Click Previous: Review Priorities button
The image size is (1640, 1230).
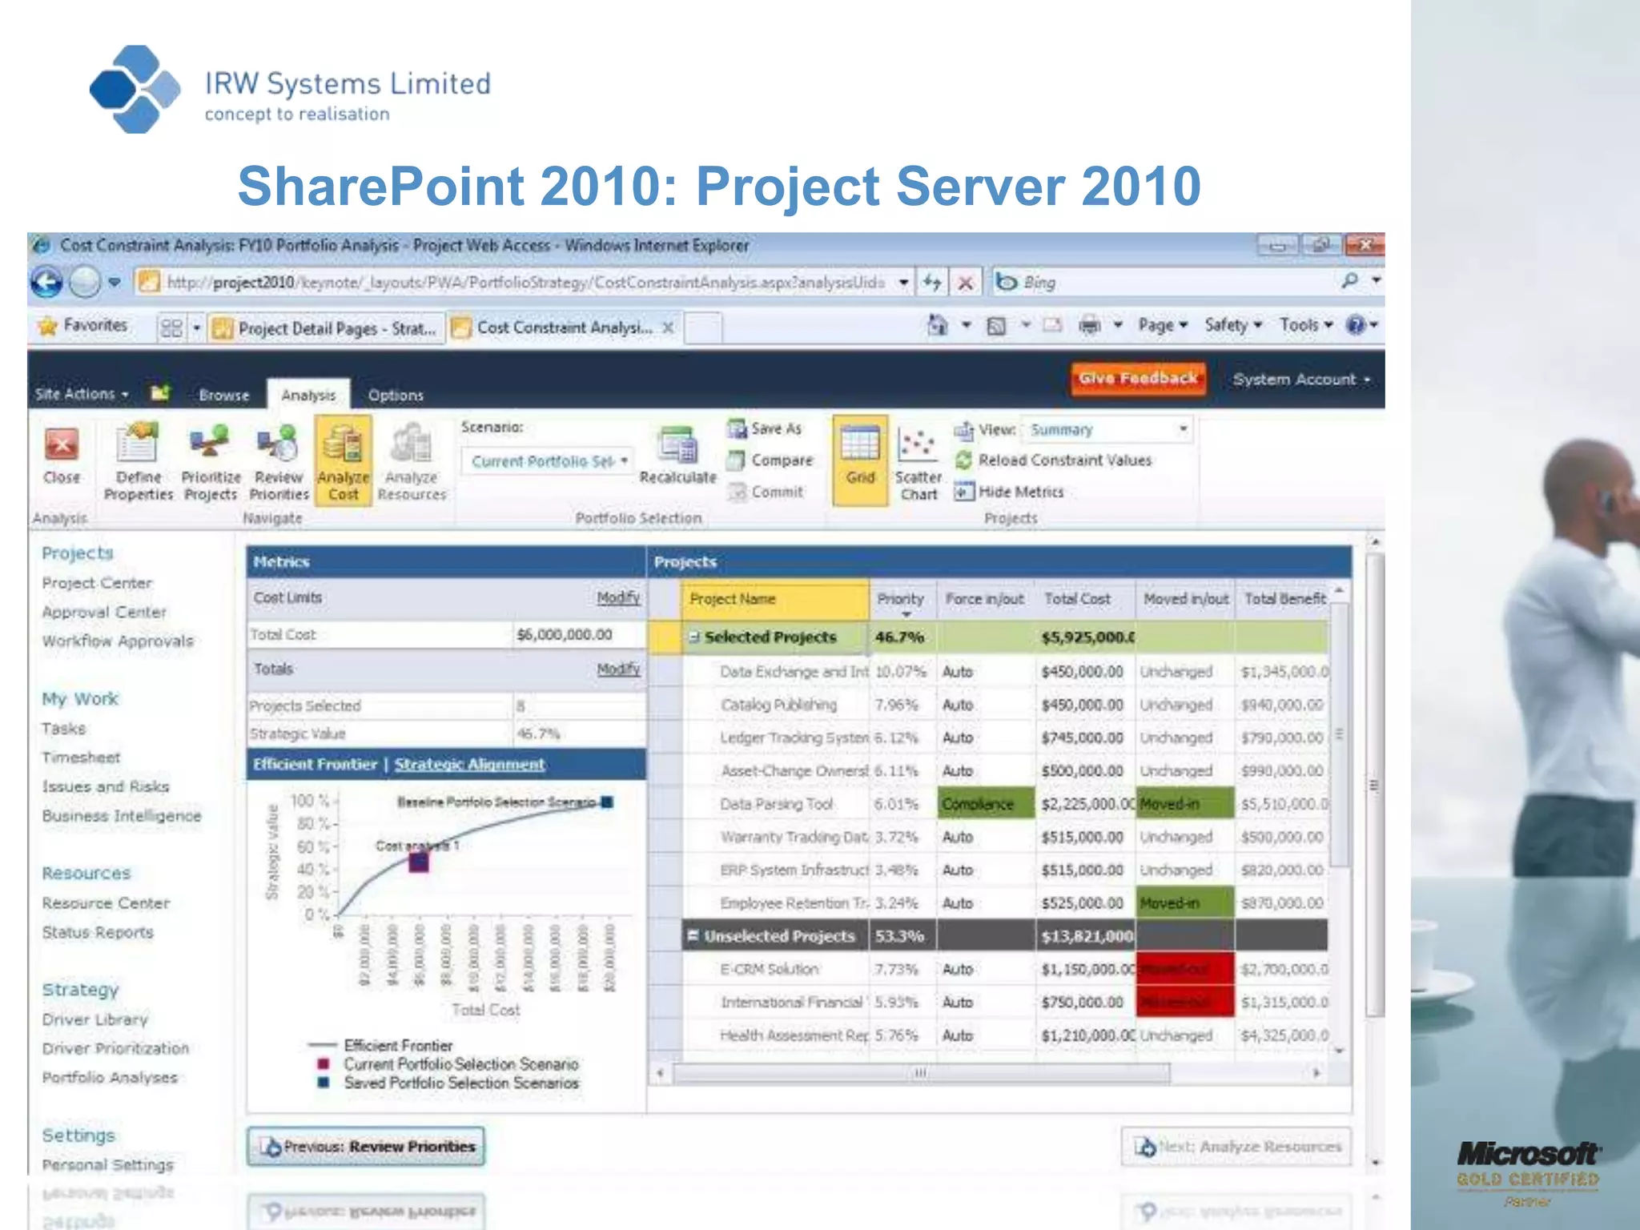click(366, 1147)
